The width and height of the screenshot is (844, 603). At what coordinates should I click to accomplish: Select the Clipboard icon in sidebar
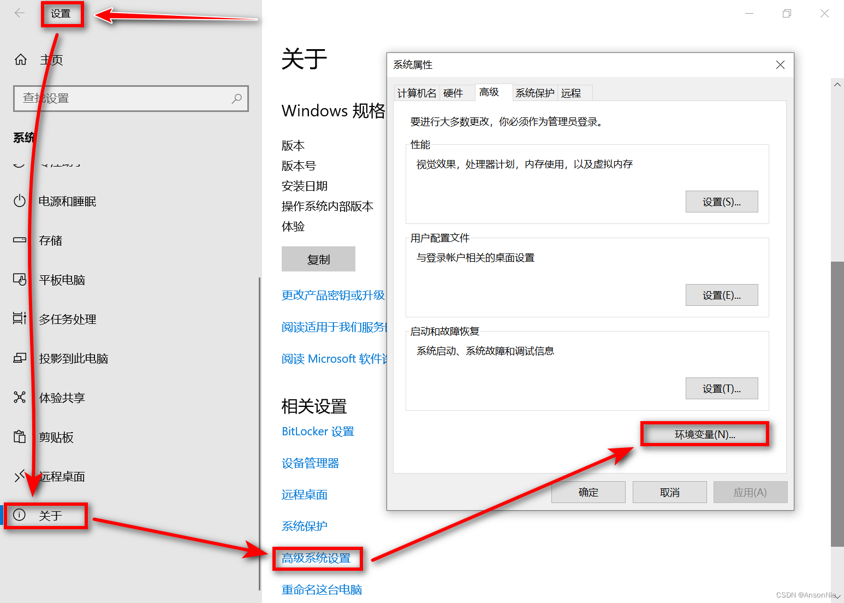20,436
